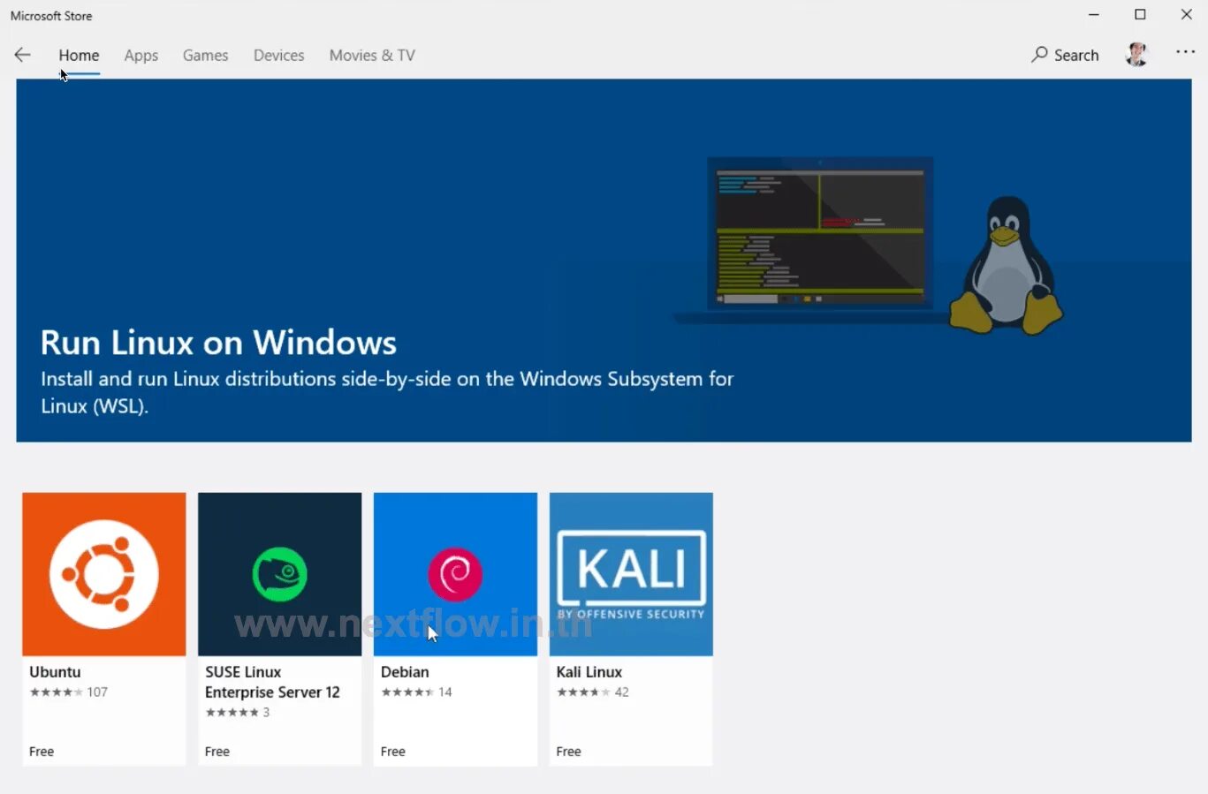Switch to the Games tab
Screen dimensions: 1208x794
coord(206,55)
